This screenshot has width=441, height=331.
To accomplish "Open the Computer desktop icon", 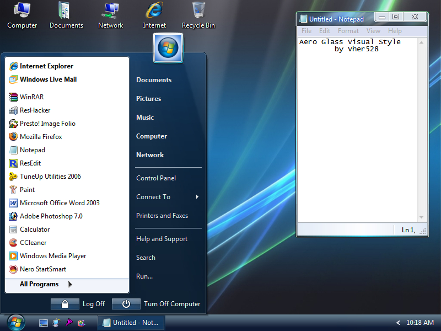I will tap(22, 16).
